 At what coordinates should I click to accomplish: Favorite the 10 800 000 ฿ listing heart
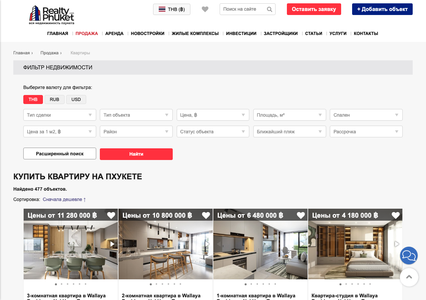tap(206, 215)
